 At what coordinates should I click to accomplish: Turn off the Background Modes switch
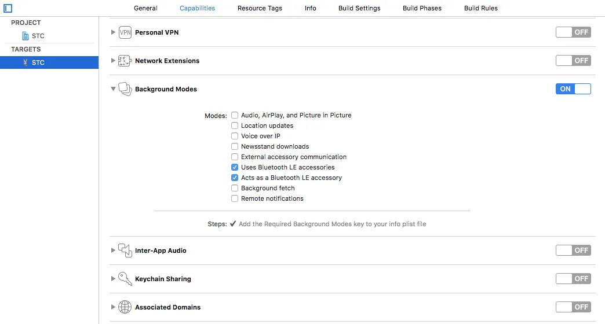click(x=573, y=89)
